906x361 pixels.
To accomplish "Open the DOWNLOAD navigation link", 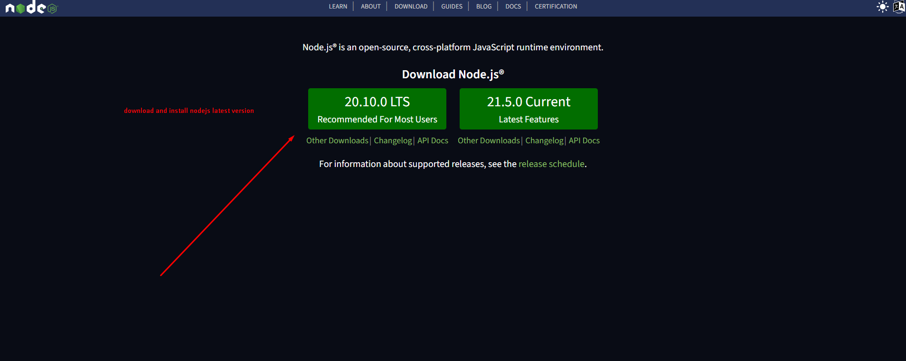I will [411, 7].
